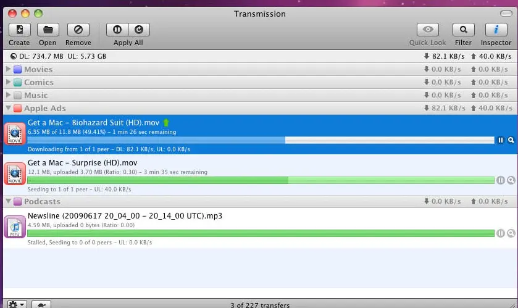Click the gray Music group color square

17,96
